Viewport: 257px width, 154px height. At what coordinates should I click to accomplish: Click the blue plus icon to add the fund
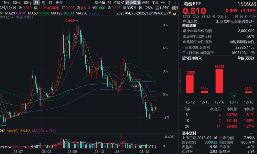[x=255, y=16]
